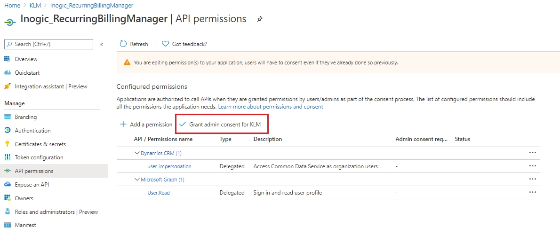Screen dimensions: 560x235
Task: Select Token configuration in sidebar
Action: coord(39,157)
